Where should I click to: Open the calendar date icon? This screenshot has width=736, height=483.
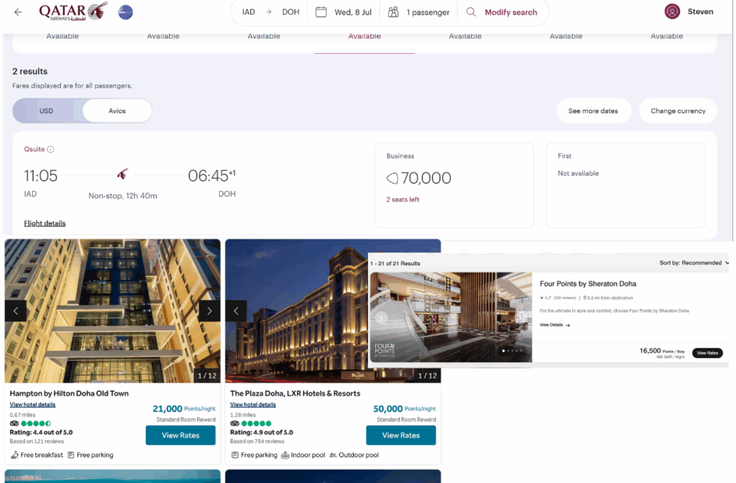321,12
